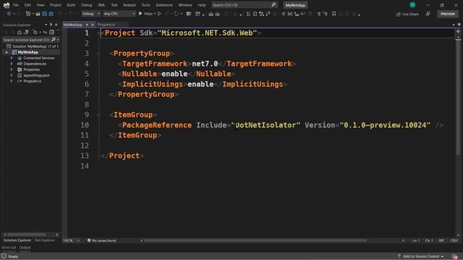The width and height of the screenshot is (463, 260).
Task: Open the https launch profile dropdown arrow
Action: (x=155, y=14)
